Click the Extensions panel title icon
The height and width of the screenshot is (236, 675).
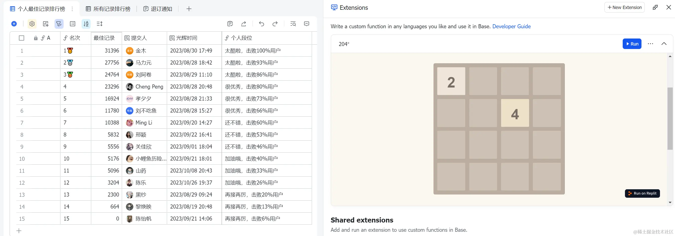334,7
